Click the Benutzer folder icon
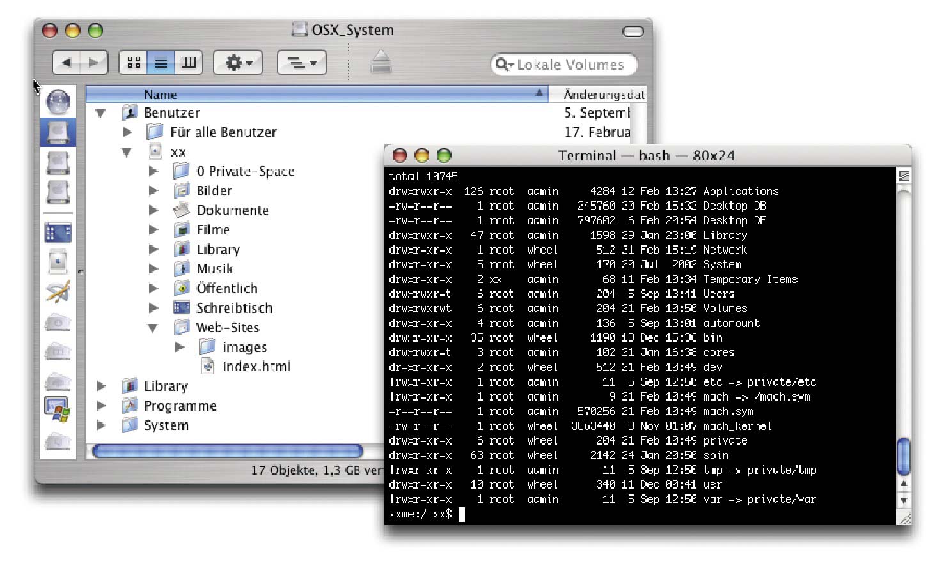 click(x=130, y=112)
